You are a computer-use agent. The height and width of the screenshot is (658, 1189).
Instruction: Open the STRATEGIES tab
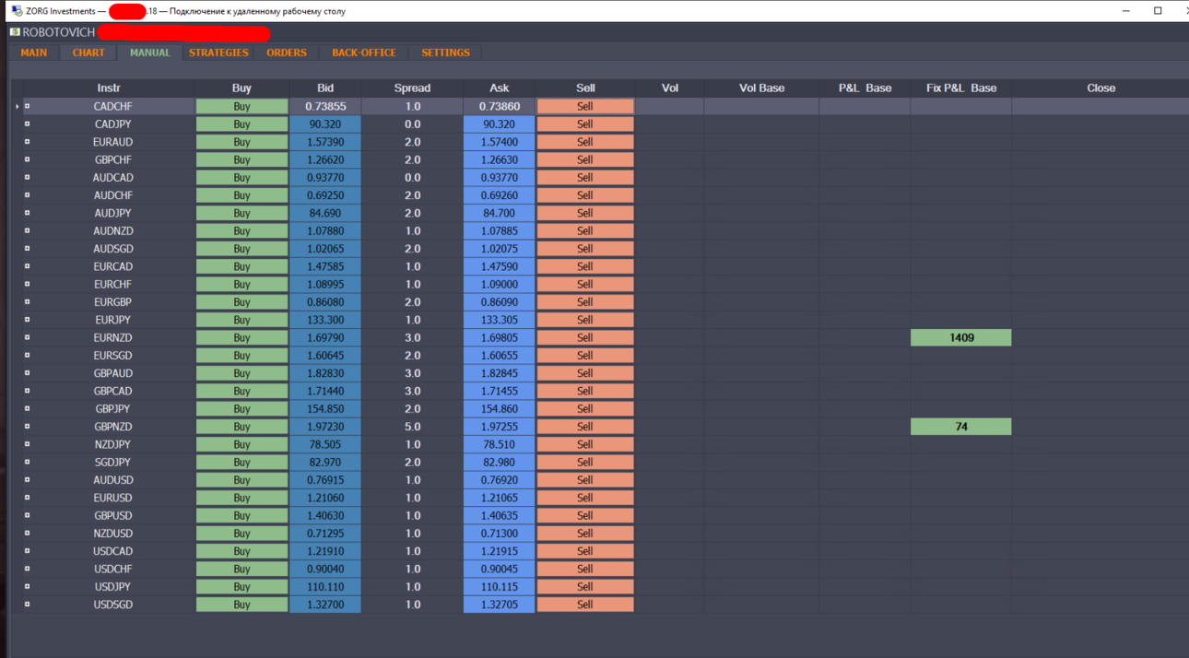[x=218, y=53]
